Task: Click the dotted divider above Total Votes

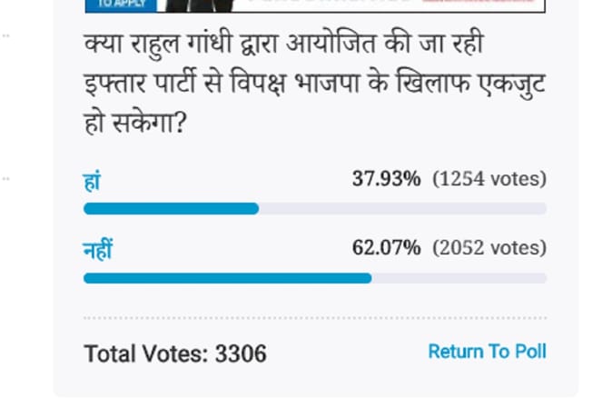Action: pos(314,318)
